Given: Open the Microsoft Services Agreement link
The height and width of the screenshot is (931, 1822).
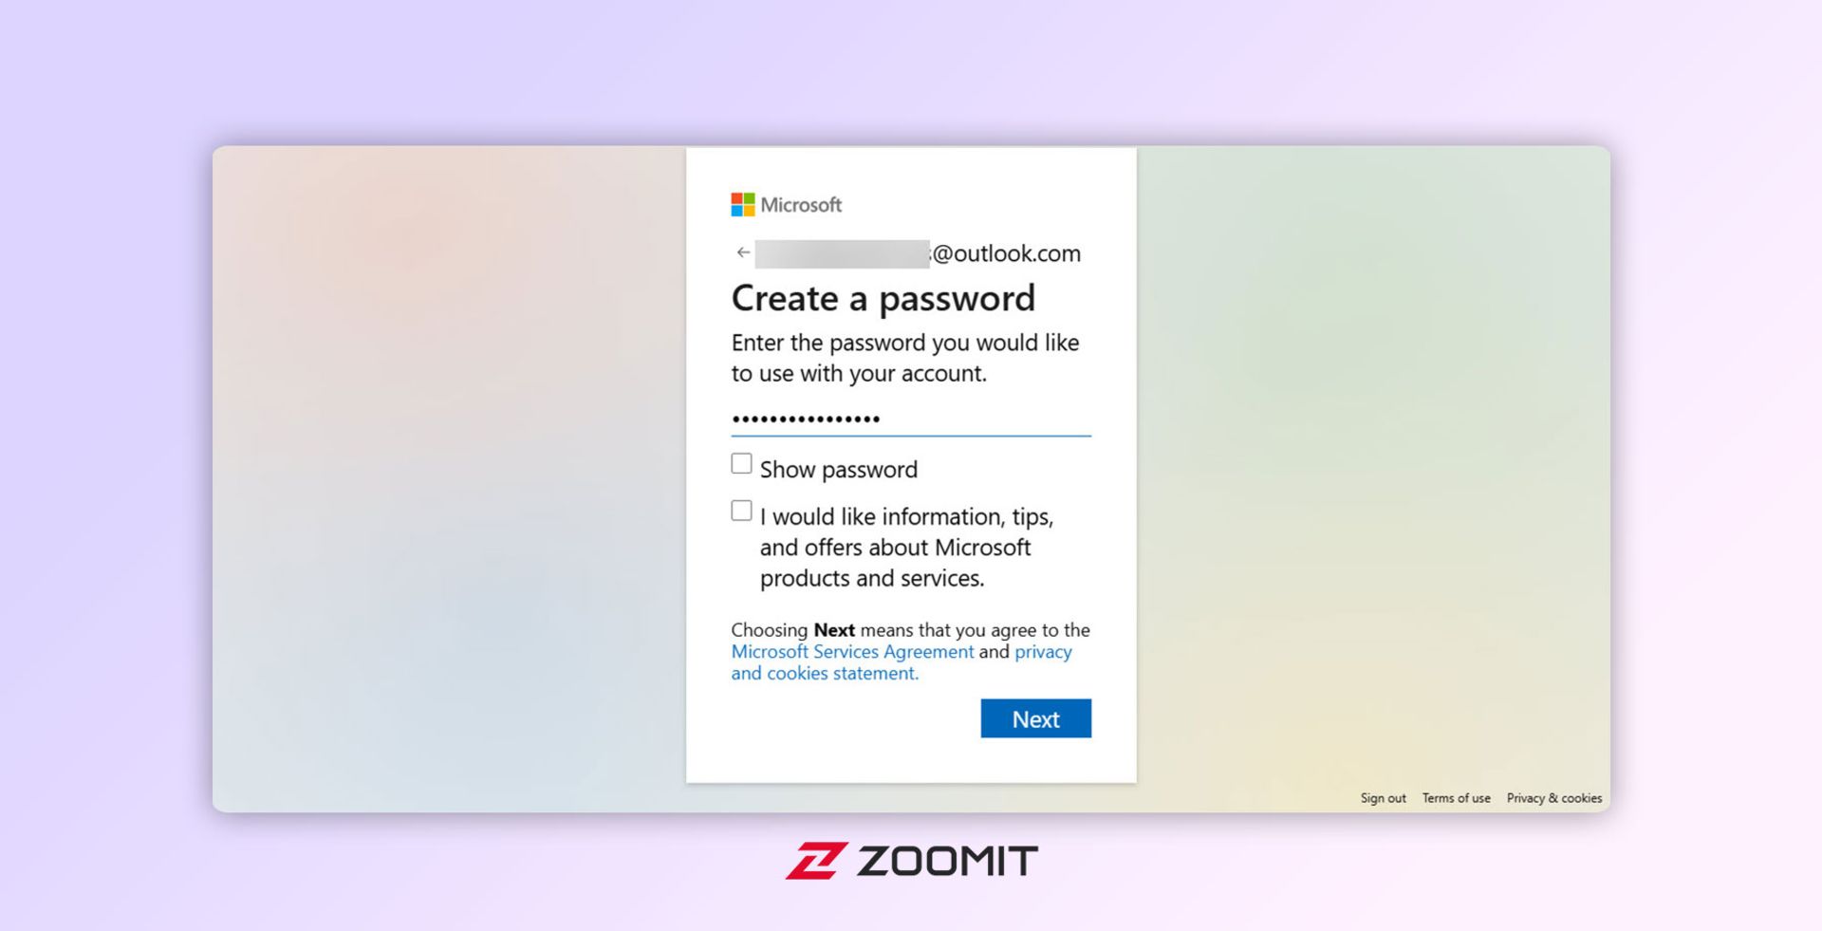Looking at the screenshot, I should tap(852, 652).
